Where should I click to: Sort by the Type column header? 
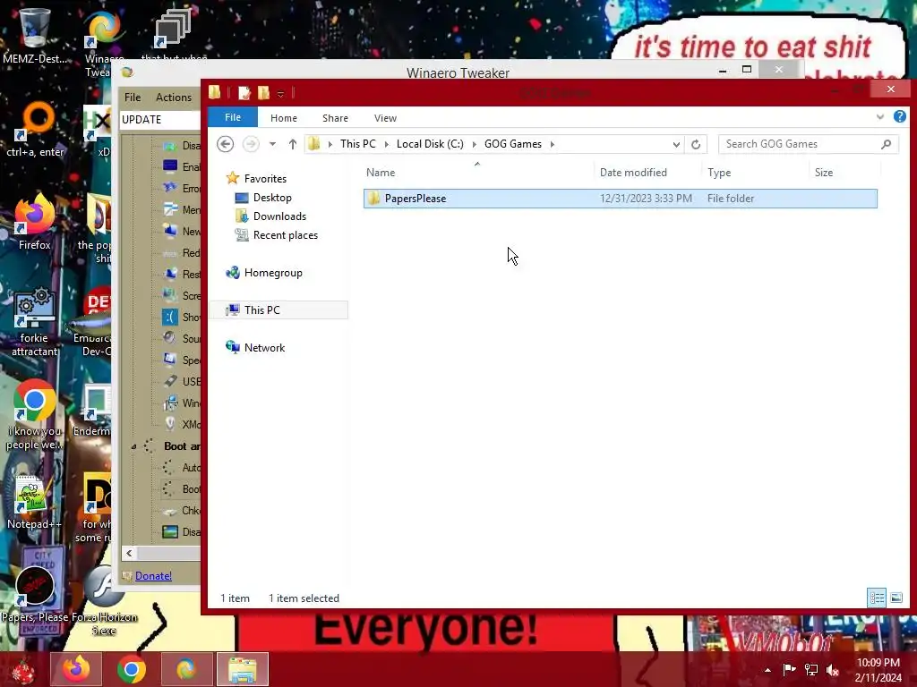pyautogui.click(x=755, y=173)
